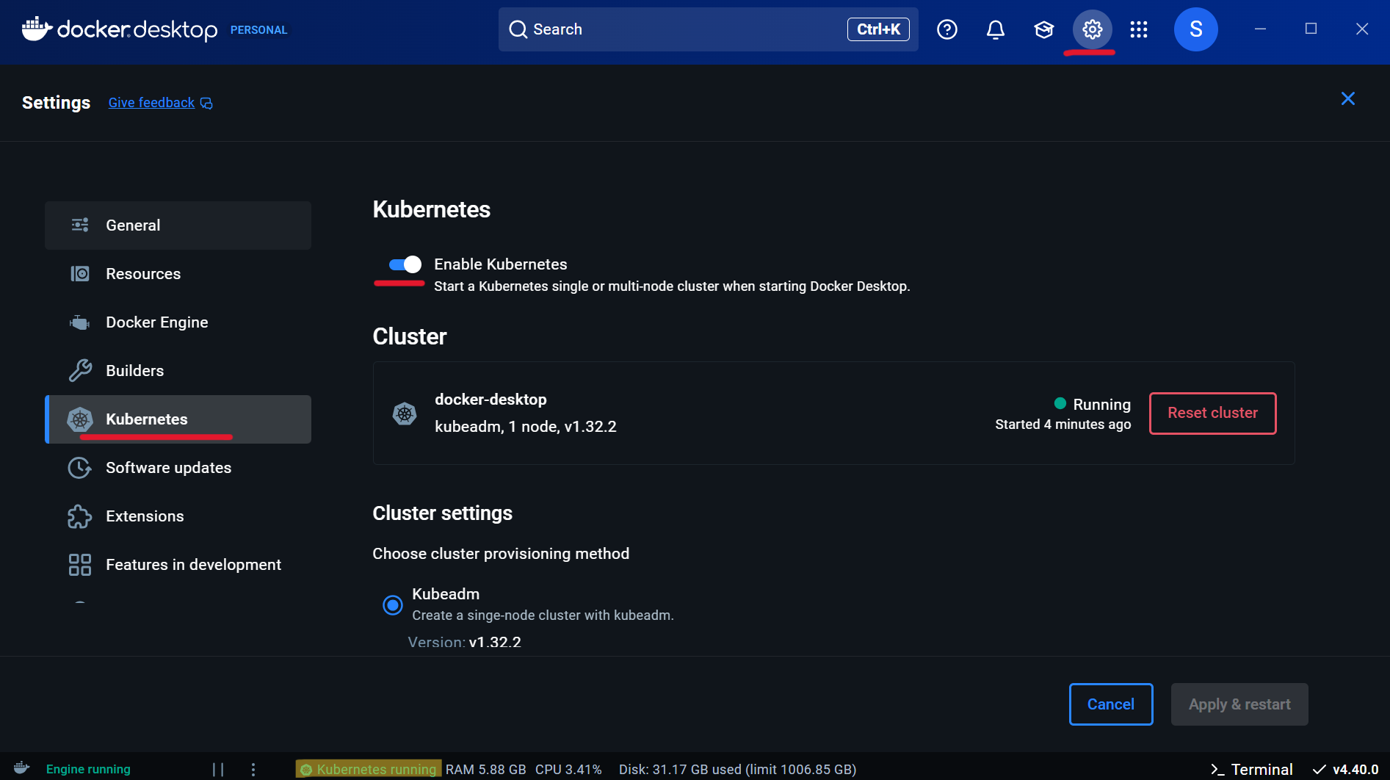Open the Extensions settings tab
The image size is (1390, 780).
pyautogui.click(x=178, y=516)
